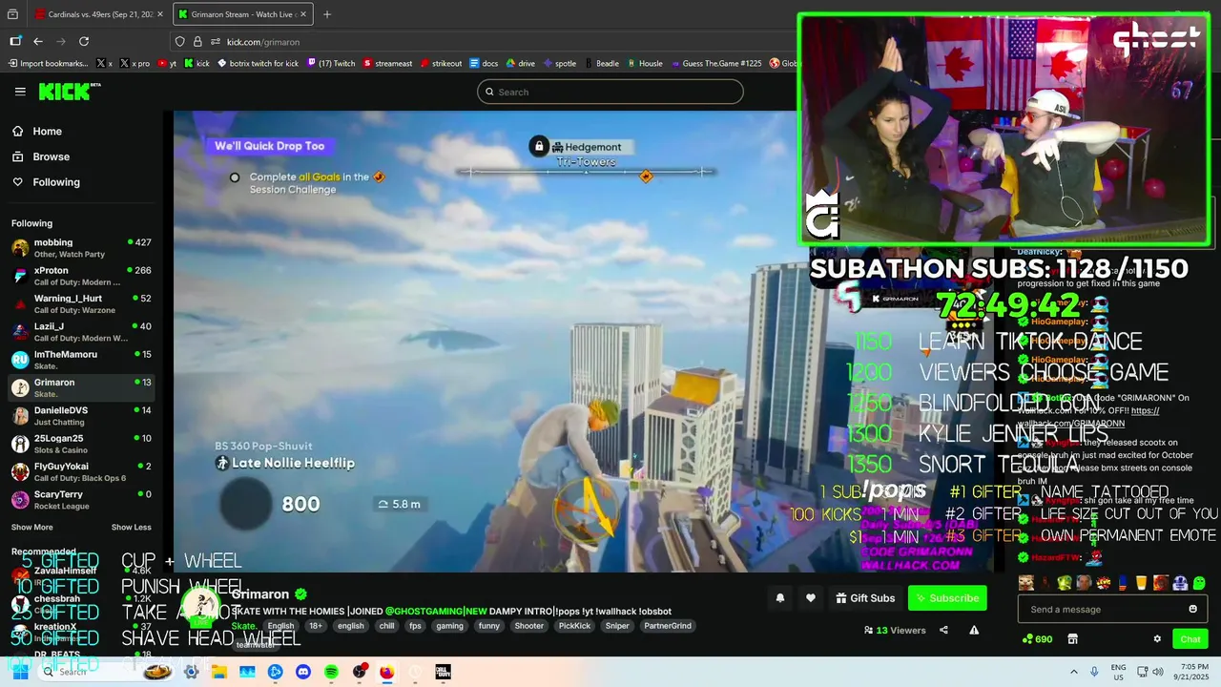Show hidden system tray icons chevron
Image resolution: width=1221 pixels, height=687 pixels.
coord(1074,672)
